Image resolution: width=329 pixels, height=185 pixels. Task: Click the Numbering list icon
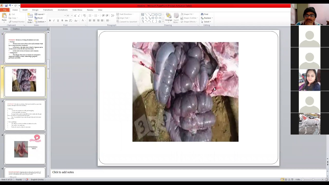pos(96,15)
